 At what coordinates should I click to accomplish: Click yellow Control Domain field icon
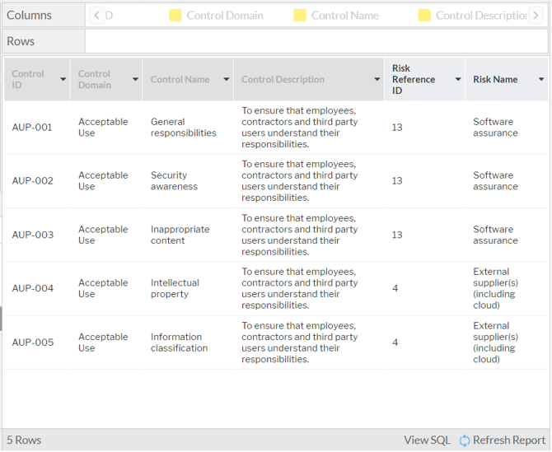(175, 16)
